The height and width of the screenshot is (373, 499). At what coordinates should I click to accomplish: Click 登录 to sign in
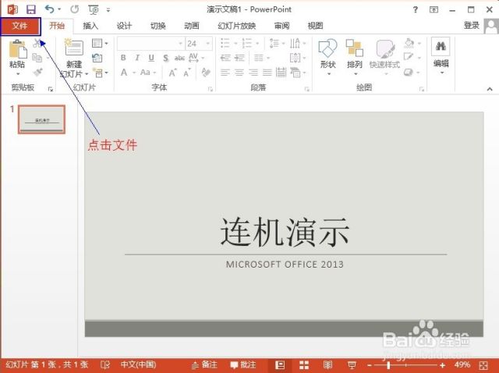(x=471, y=25)
